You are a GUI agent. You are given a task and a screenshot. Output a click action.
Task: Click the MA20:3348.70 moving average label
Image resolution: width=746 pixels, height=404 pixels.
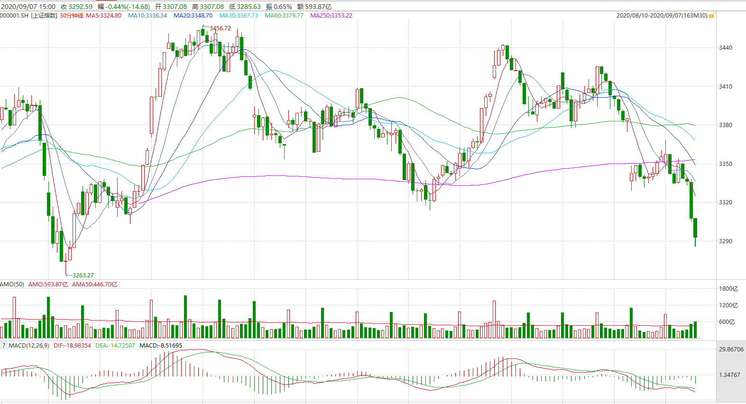click(193, 16)
